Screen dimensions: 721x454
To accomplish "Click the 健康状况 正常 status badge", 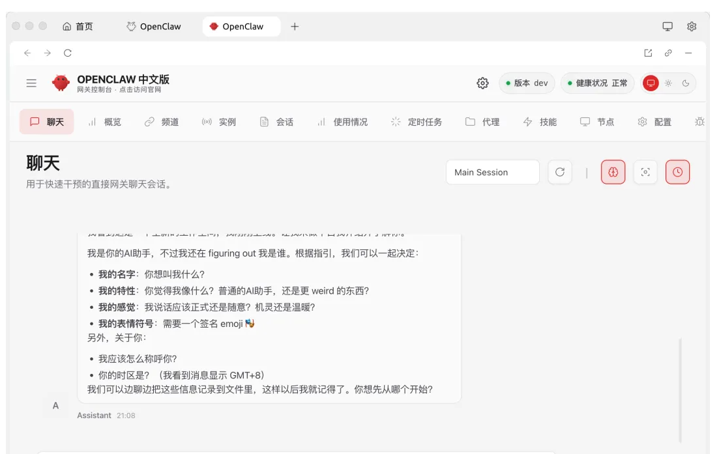I will click(x=597, y=83).
